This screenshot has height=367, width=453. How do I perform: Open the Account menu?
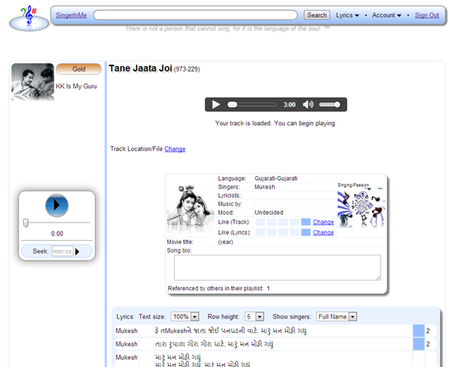point(387,15)
